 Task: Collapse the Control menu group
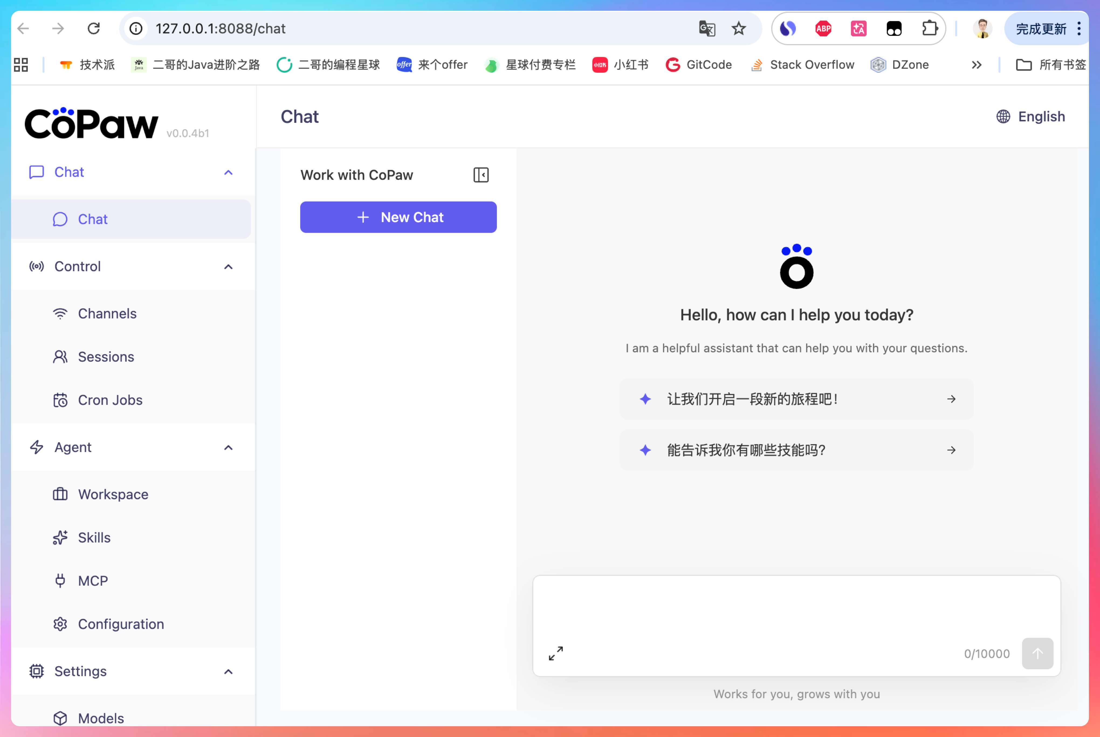point(228,266)
